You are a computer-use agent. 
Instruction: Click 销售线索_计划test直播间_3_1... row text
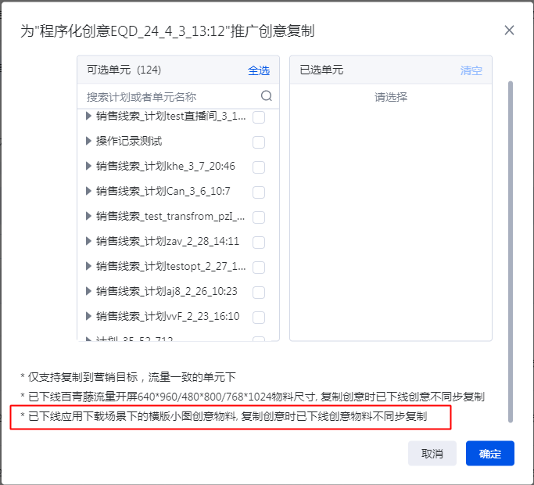click(x=171, y=117)
